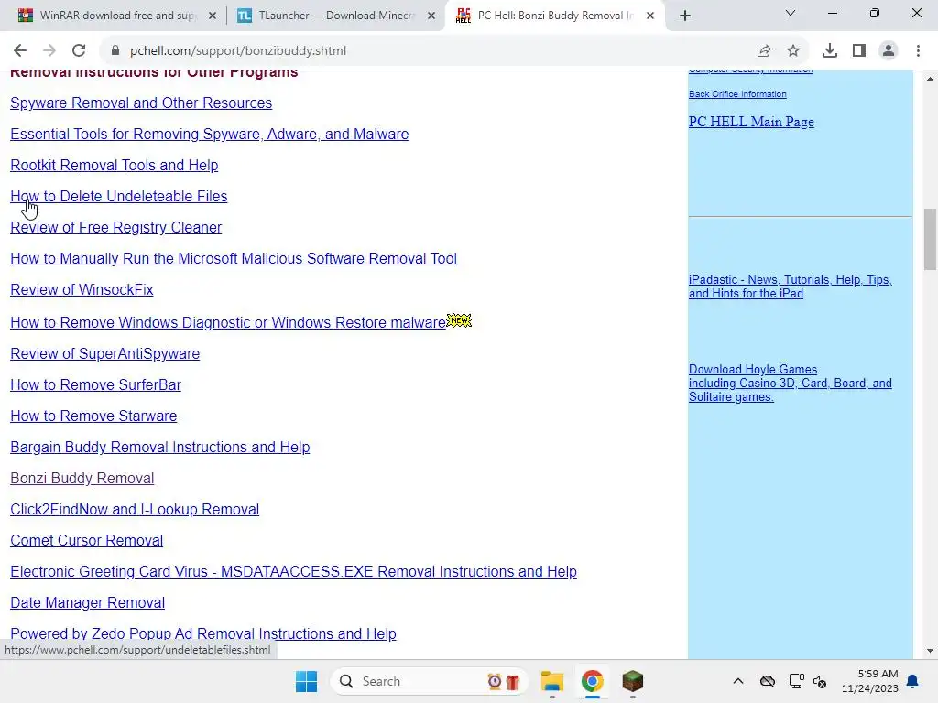This screenshot has width=938, height=703.
Task: Open Date Manager Removal
Action: click(87, 602)
